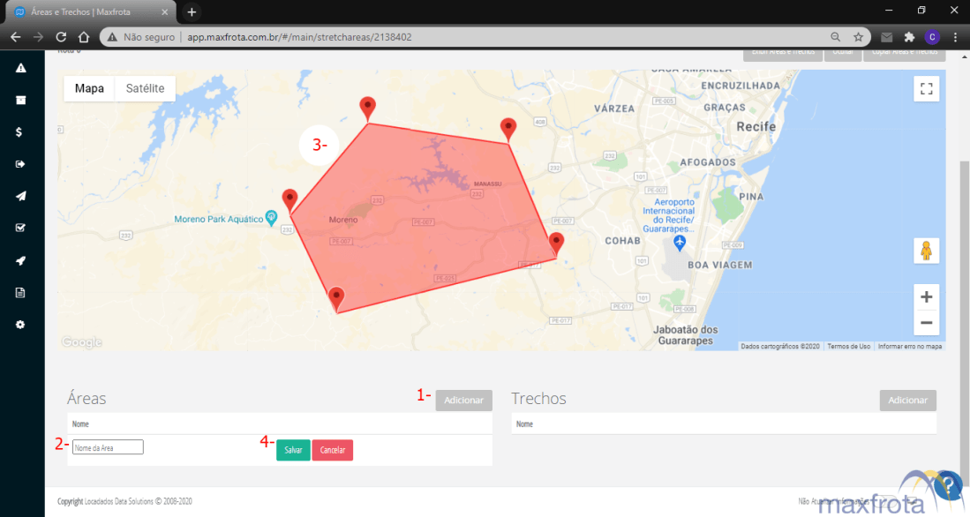Click the archive box sidebar icon
This screenshot has height=517, width=970.
(20, 100)
